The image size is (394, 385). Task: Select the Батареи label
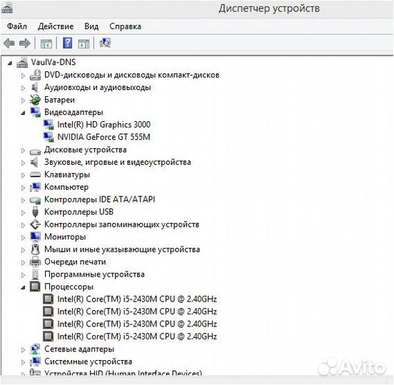click(x=59, y=100)
